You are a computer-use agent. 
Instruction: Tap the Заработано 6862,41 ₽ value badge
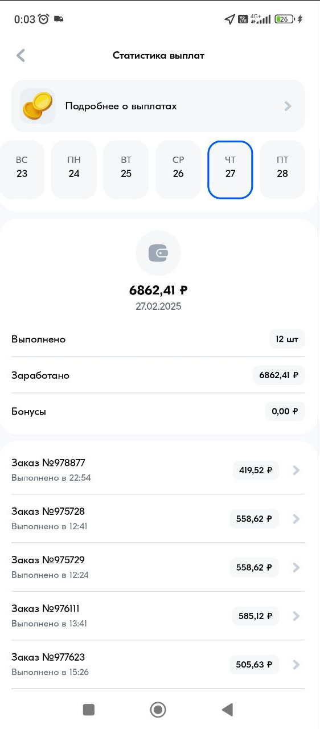279,375
